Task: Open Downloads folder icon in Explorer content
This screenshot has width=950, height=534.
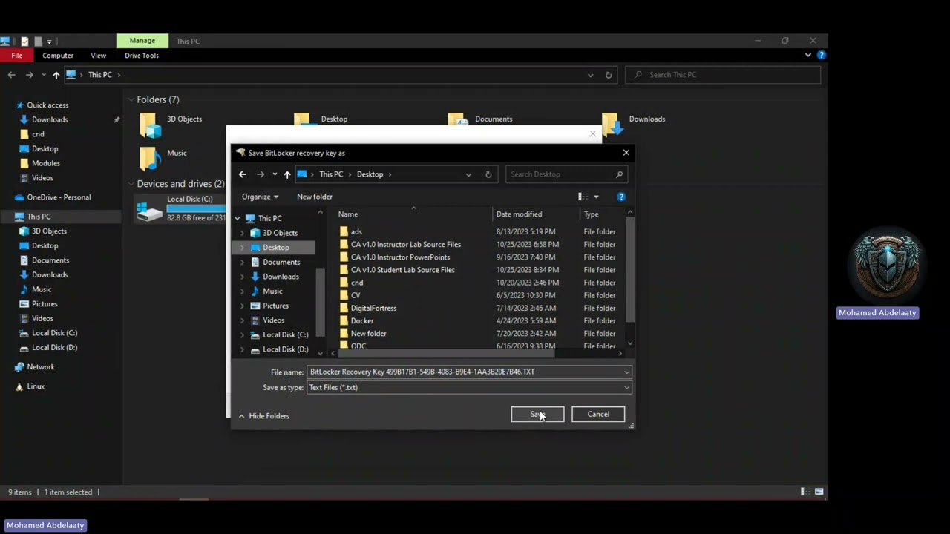Action: 612,125
